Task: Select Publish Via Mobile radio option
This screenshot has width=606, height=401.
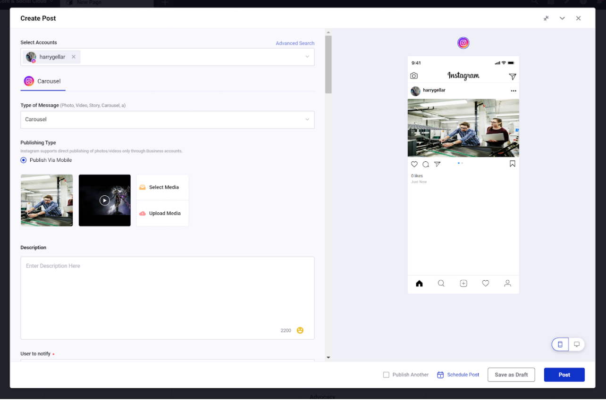Action: 24,160
